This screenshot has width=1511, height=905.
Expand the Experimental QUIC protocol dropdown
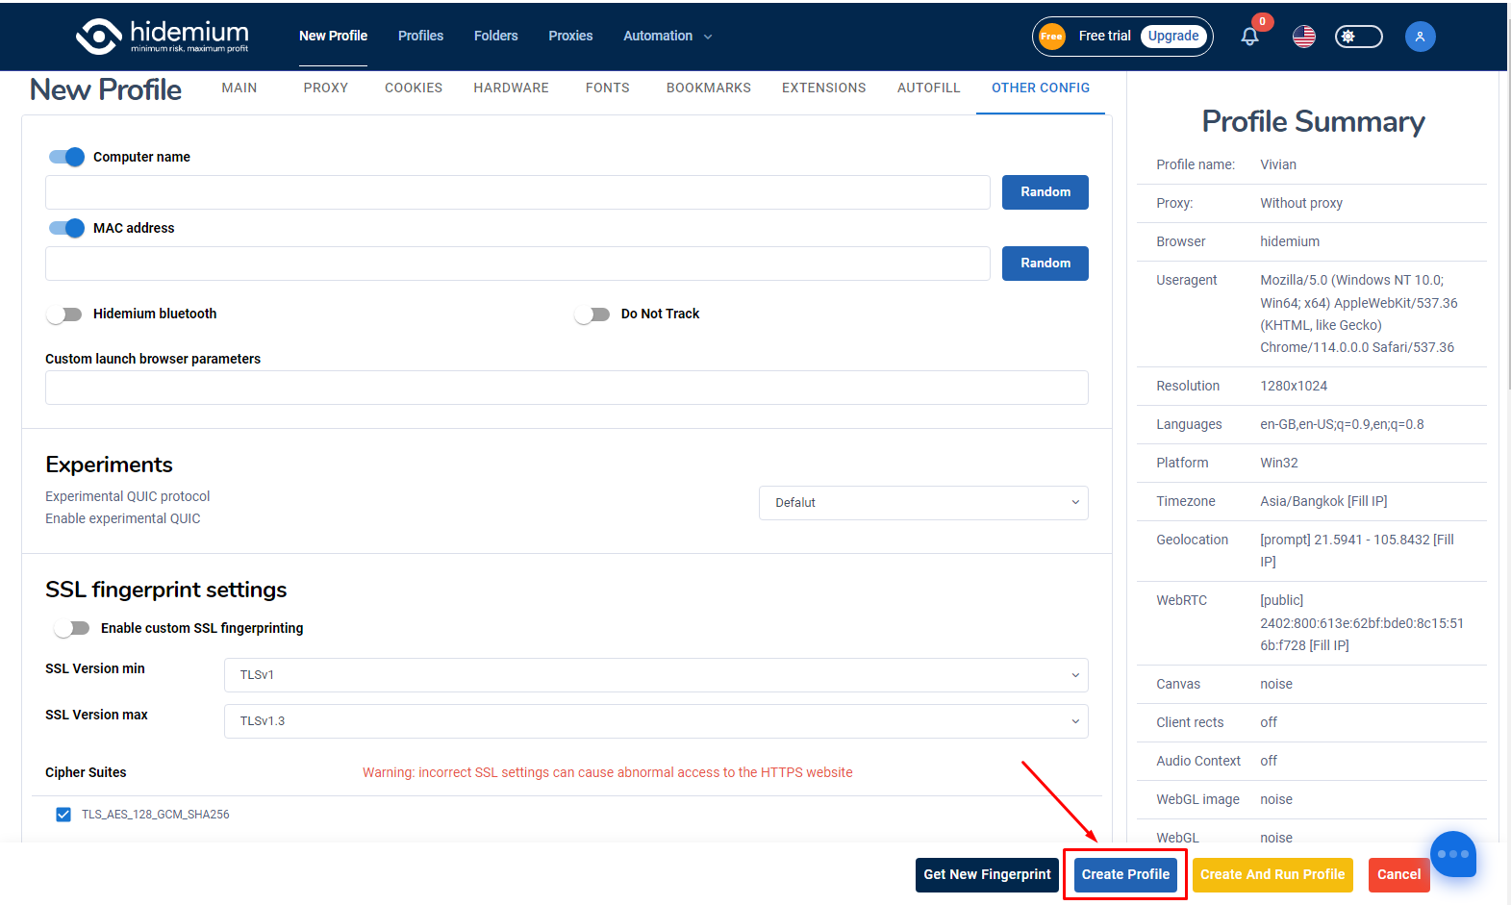coord(923,503)
